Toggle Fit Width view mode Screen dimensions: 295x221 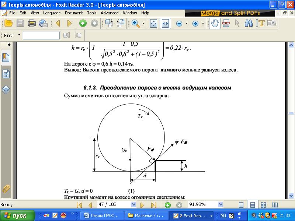(x=165, y=23)
